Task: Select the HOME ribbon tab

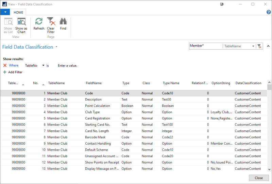Action: click(18, 12)
